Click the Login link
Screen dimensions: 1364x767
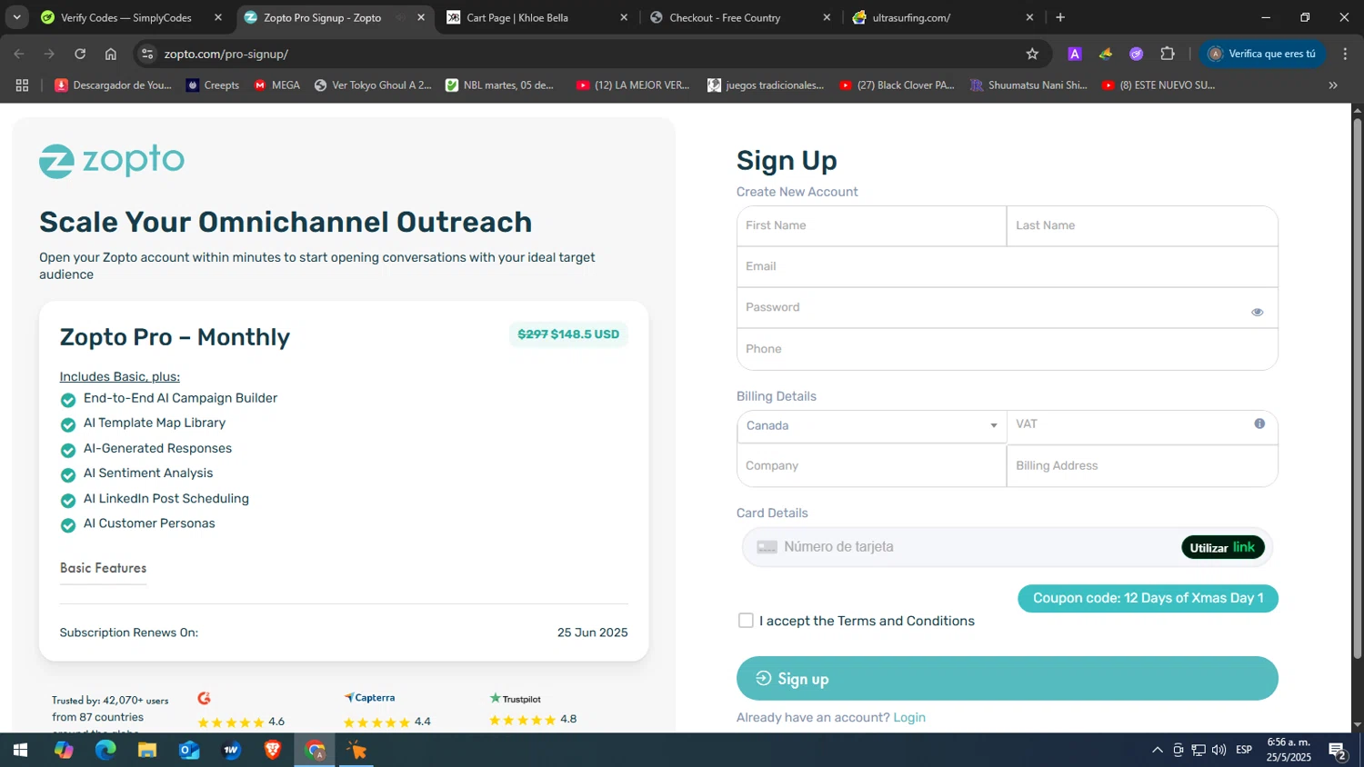[x=908, y=718]
